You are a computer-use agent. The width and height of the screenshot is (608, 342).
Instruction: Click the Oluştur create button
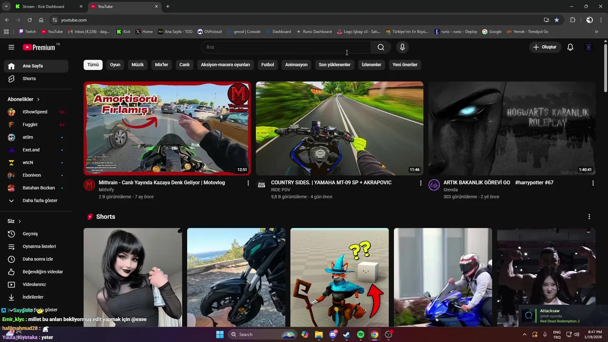pos(545,47)
